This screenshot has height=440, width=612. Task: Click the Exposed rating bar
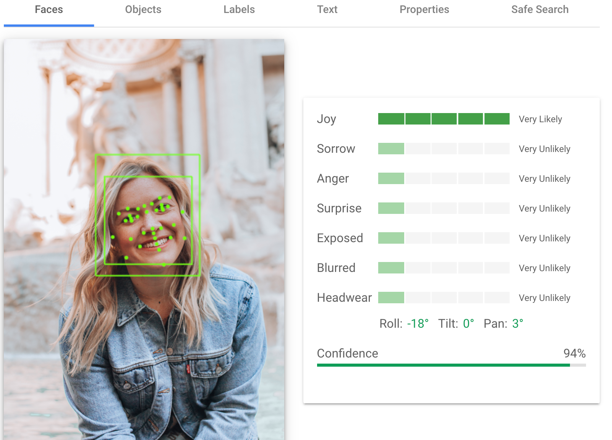click(x=443, y=238)
